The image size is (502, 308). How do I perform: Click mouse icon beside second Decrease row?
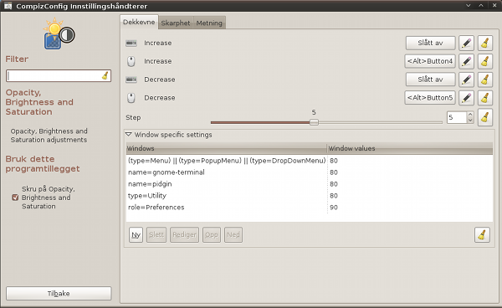pyautogui.click(x=131, y=98)
